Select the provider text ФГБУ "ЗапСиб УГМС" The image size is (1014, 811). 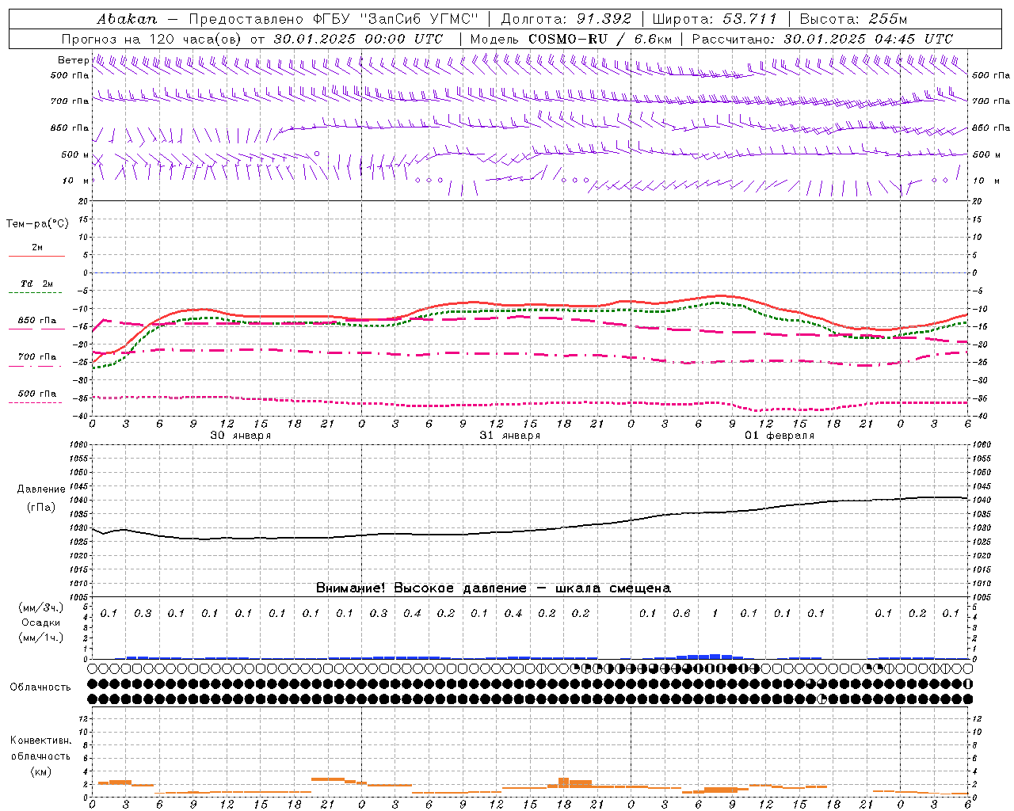(x=396, y=19)
